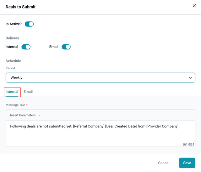Click inside the Message Text area
Viewport: 201px width, 172px height.
click(x=101, y=133)
